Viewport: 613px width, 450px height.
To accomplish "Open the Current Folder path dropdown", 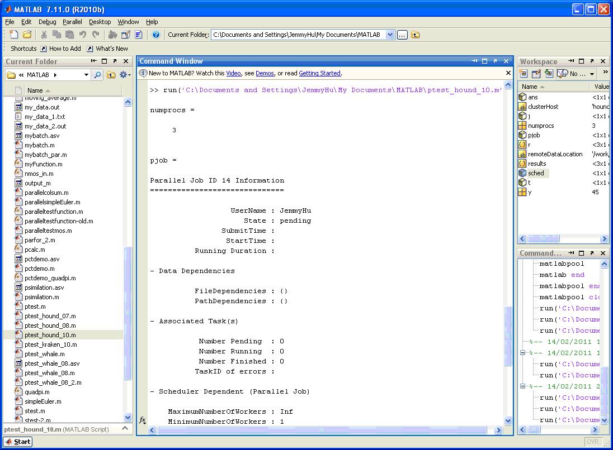I will pyautogui.click(x=391, y=35).
